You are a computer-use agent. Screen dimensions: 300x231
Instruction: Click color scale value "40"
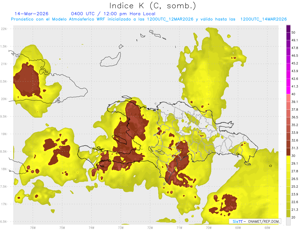[x=293, y=94]
